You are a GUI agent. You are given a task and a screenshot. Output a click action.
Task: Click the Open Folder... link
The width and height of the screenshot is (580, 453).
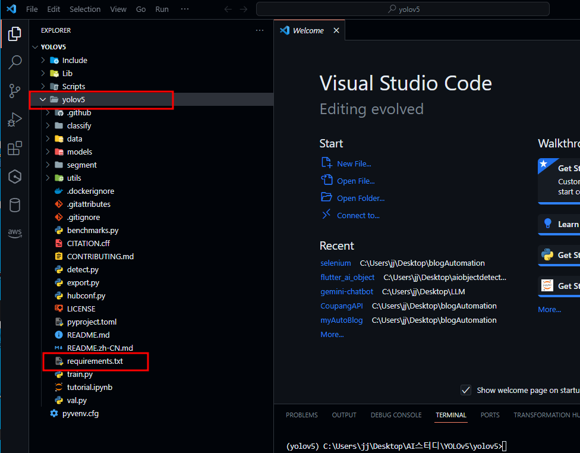[x=361, y=198]
